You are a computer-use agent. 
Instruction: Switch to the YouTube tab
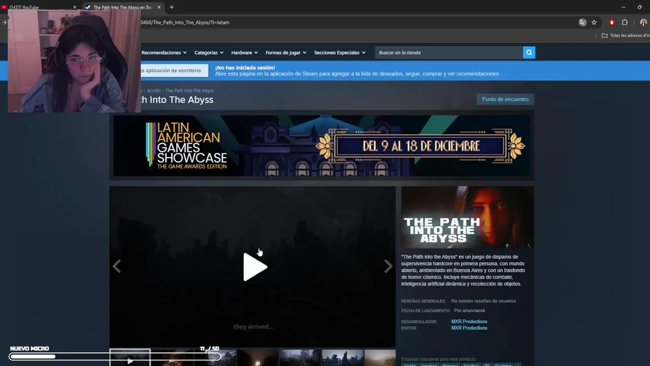tap(40, 7)
